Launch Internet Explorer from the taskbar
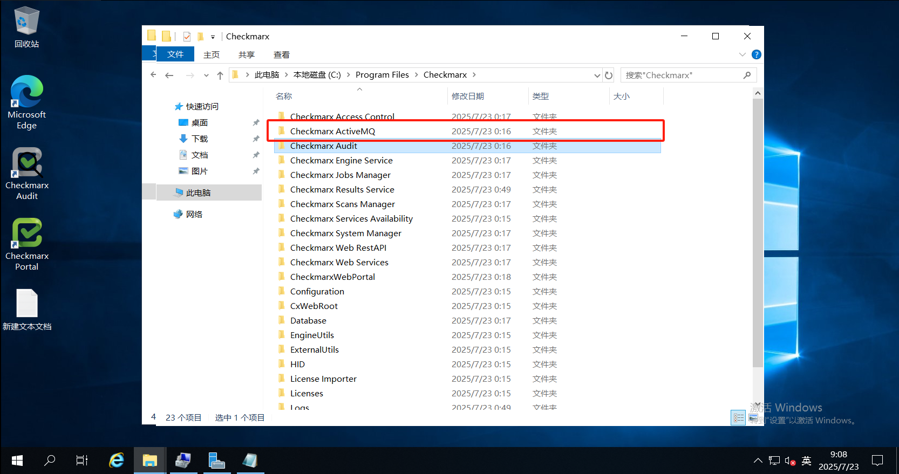The image size is (899, 474). (117, 461)
